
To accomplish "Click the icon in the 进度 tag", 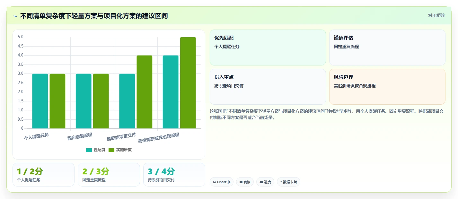I will tap(261, 182).
